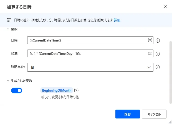Click the {x} icon beside BeginningOfMonth variable
This screenshot has width=172, height=124.
coord(76,91)
